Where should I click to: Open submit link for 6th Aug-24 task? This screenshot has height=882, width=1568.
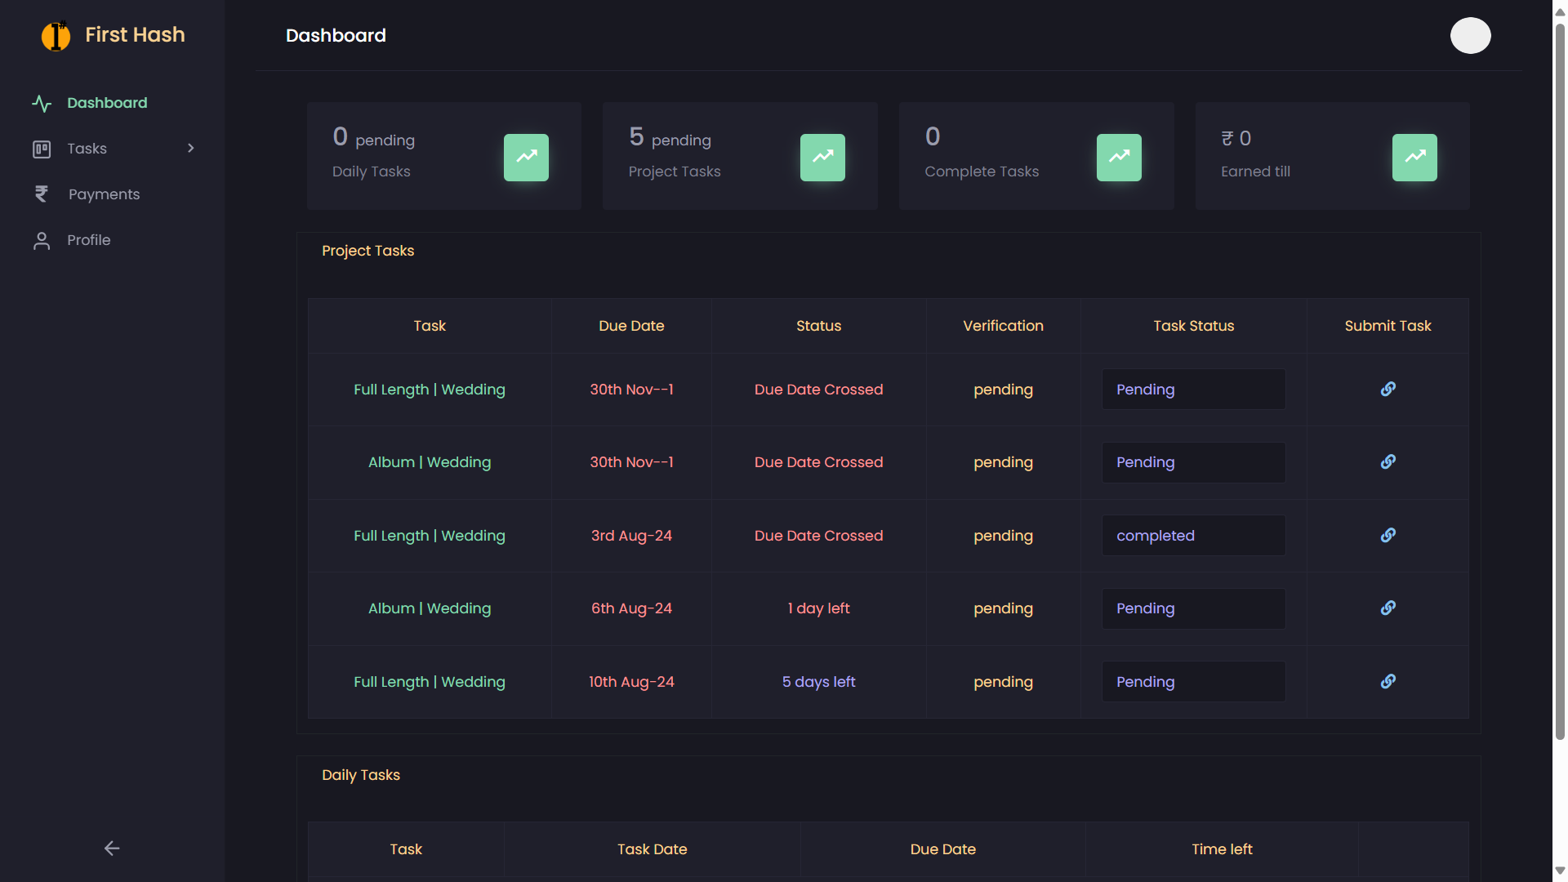click(x=1388, y=608)
